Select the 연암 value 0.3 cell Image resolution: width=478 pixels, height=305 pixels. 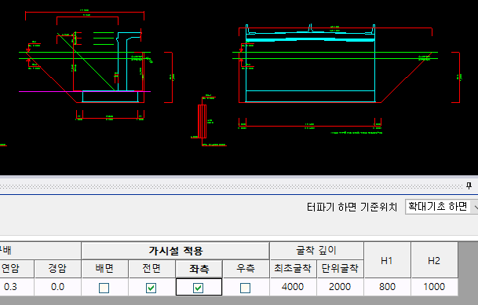16,287
